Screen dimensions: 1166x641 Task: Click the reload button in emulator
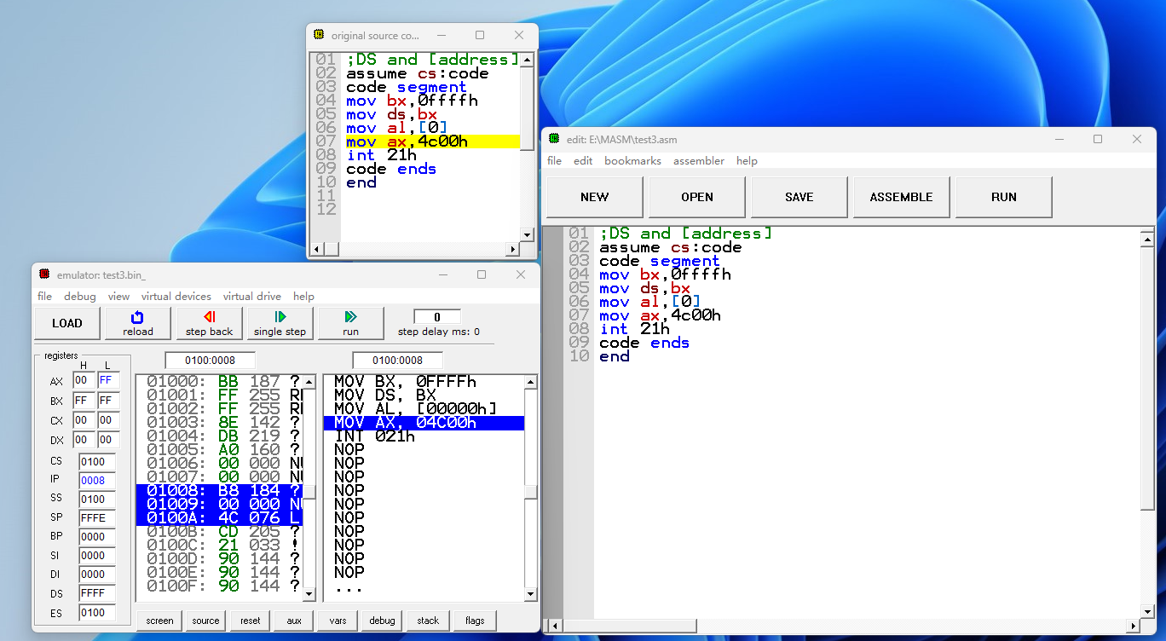138,323
